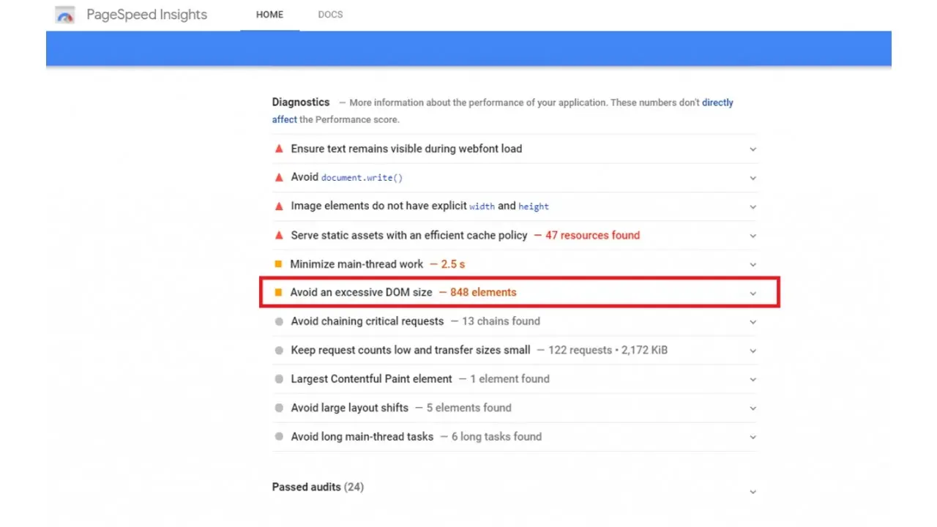Click the PageSpeed Insights title text
The height and width of the screenshot is (527, 937).
click(x=146, y=15)
